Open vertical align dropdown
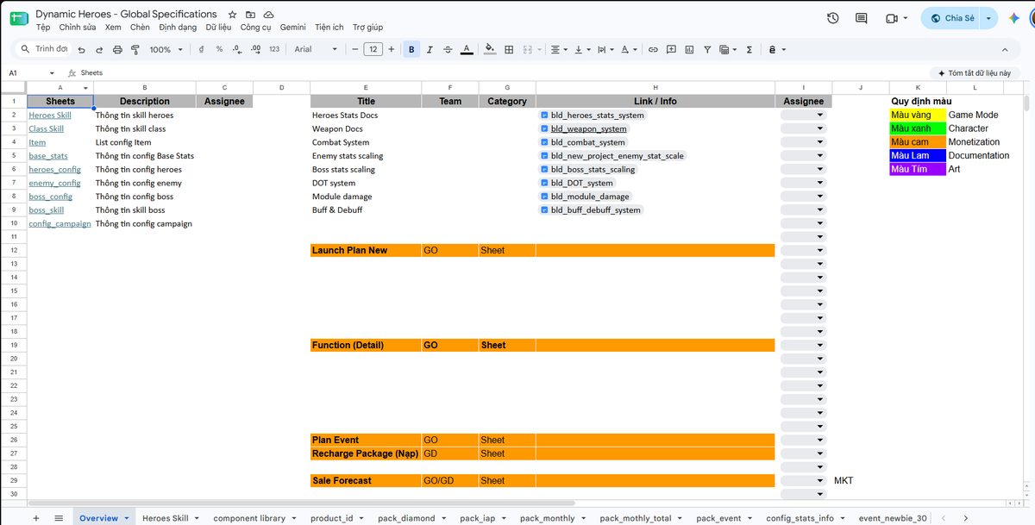The image size is (1035, 525). tap(581, 50)
